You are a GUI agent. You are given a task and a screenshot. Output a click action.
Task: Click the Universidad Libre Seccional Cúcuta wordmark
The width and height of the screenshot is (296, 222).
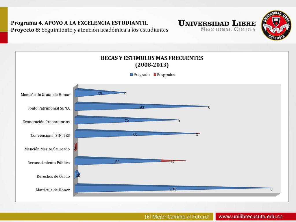217,25
